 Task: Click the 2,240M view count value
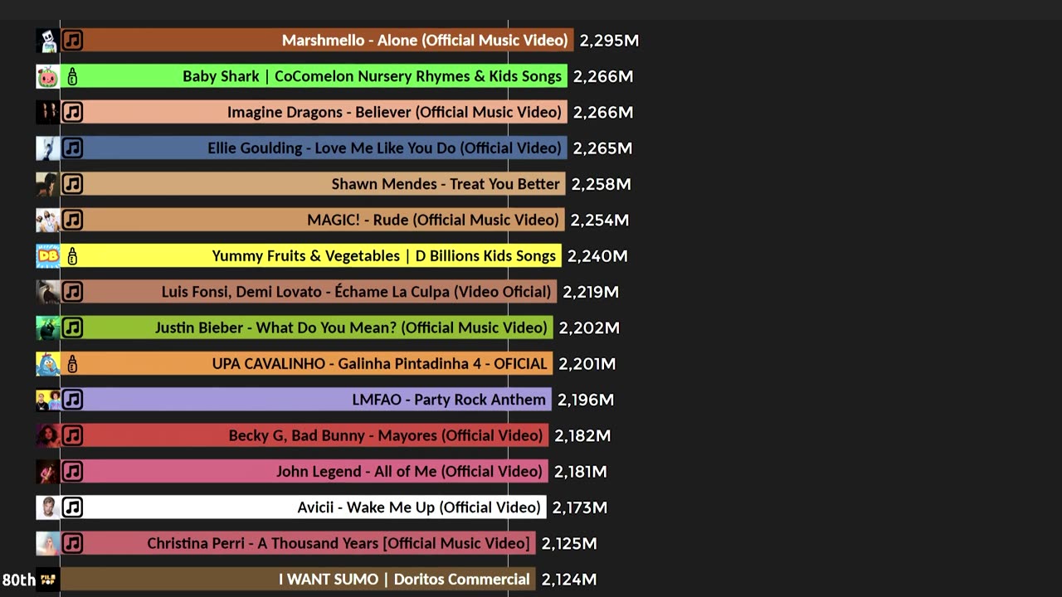(597, 256)
